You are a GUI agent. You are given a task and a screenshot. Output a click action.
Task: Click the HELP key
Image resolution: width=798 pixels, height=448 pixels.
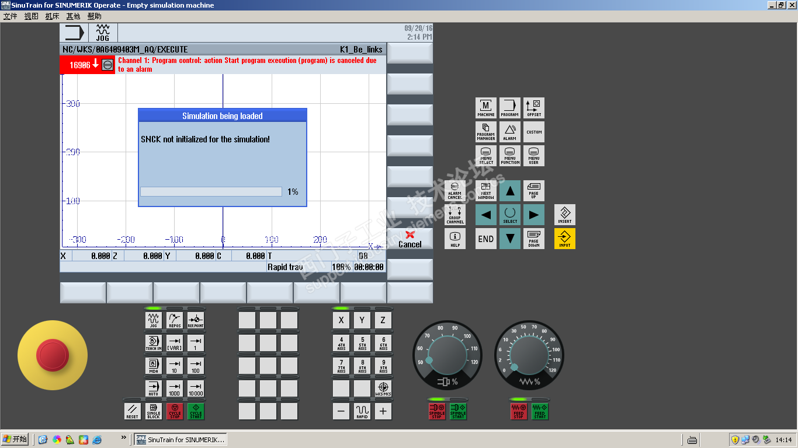455,239
